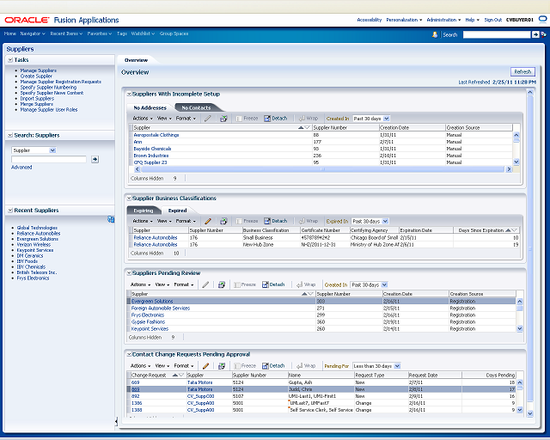Click export icon in Contact Change Requests toolbar
Viewport: 550px width, 440px height.
tap(222, 366)
